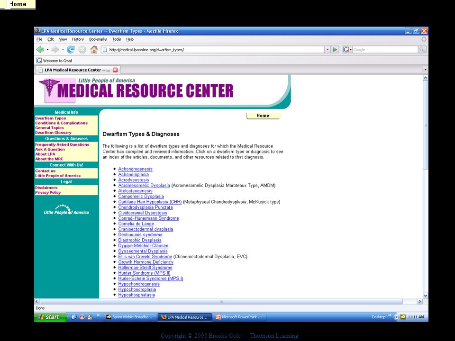Open Disclaimers link in sidebar
455x341 pixels.
46,188
